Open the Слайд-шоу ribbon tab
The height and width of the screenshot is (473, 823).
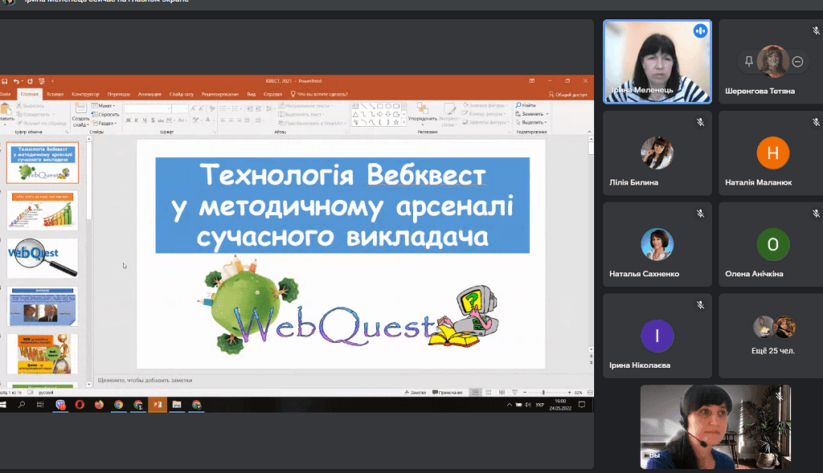click(181, 95)
